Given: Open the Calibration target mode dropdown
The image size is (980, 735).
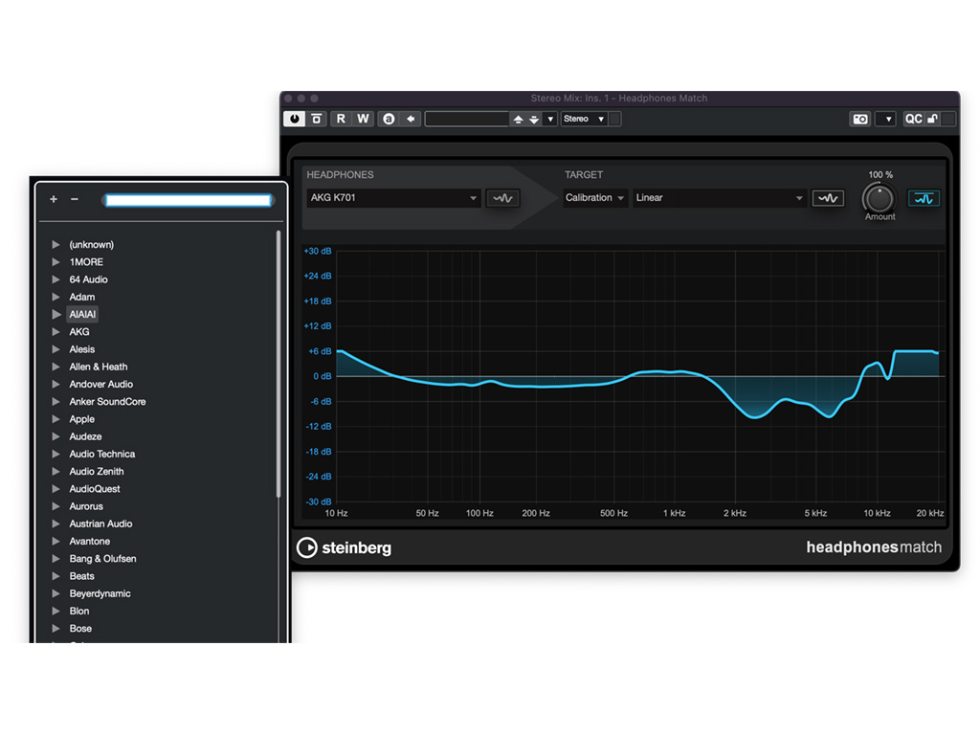Looking at the screenshot, I should coord(594,198).
